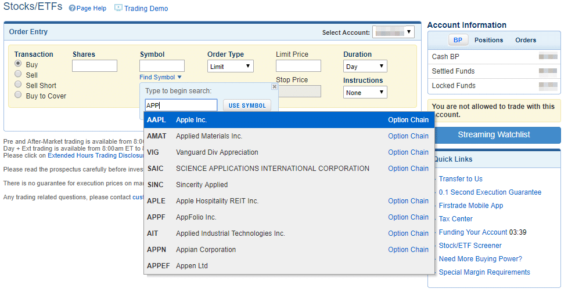Image resolution: width=568 pixels, height=292 pixels.
Task: Launch the Trading Demo screen icon
Action: click(118, 8)
